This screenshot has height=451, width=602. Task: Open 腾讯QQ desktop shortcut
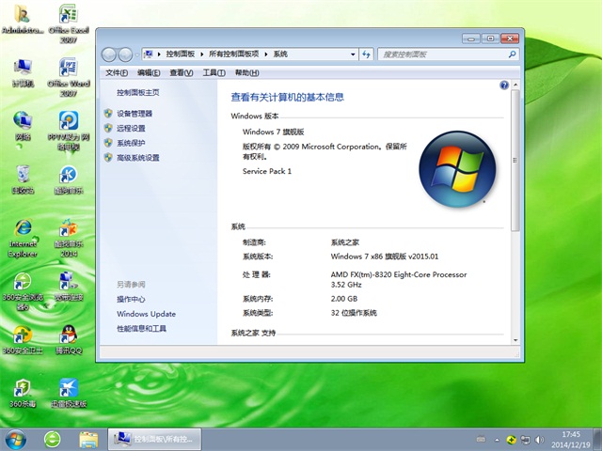coord(69,340)
